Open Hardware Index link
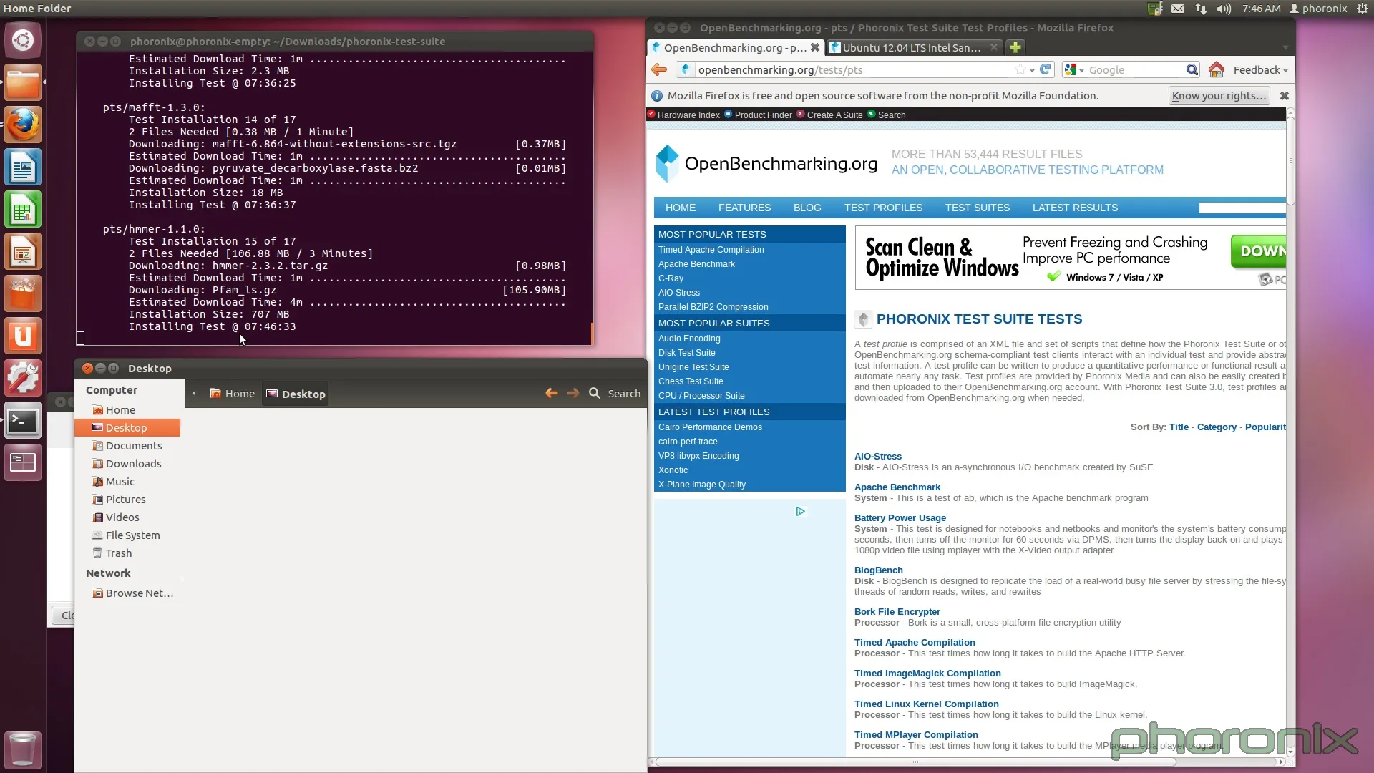Image resolution: width=1374 pixels, height=773 pixels. (688, 115)
